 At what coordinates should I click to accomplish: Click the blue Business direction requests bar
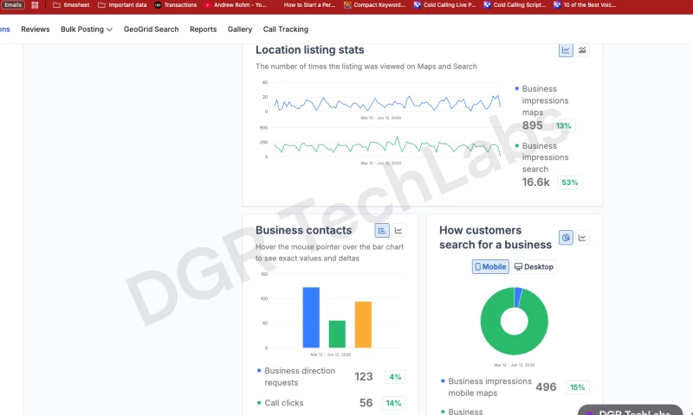tap(311, 317)
